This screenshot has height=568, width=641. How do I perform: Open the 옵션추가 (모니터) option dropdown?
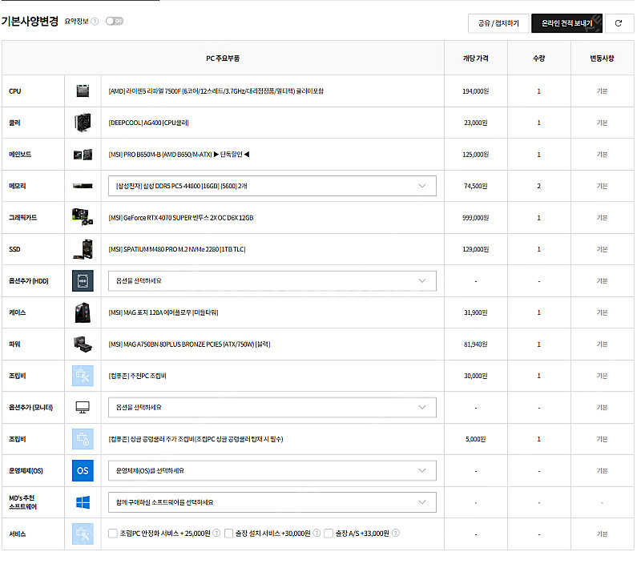[272, 408]
